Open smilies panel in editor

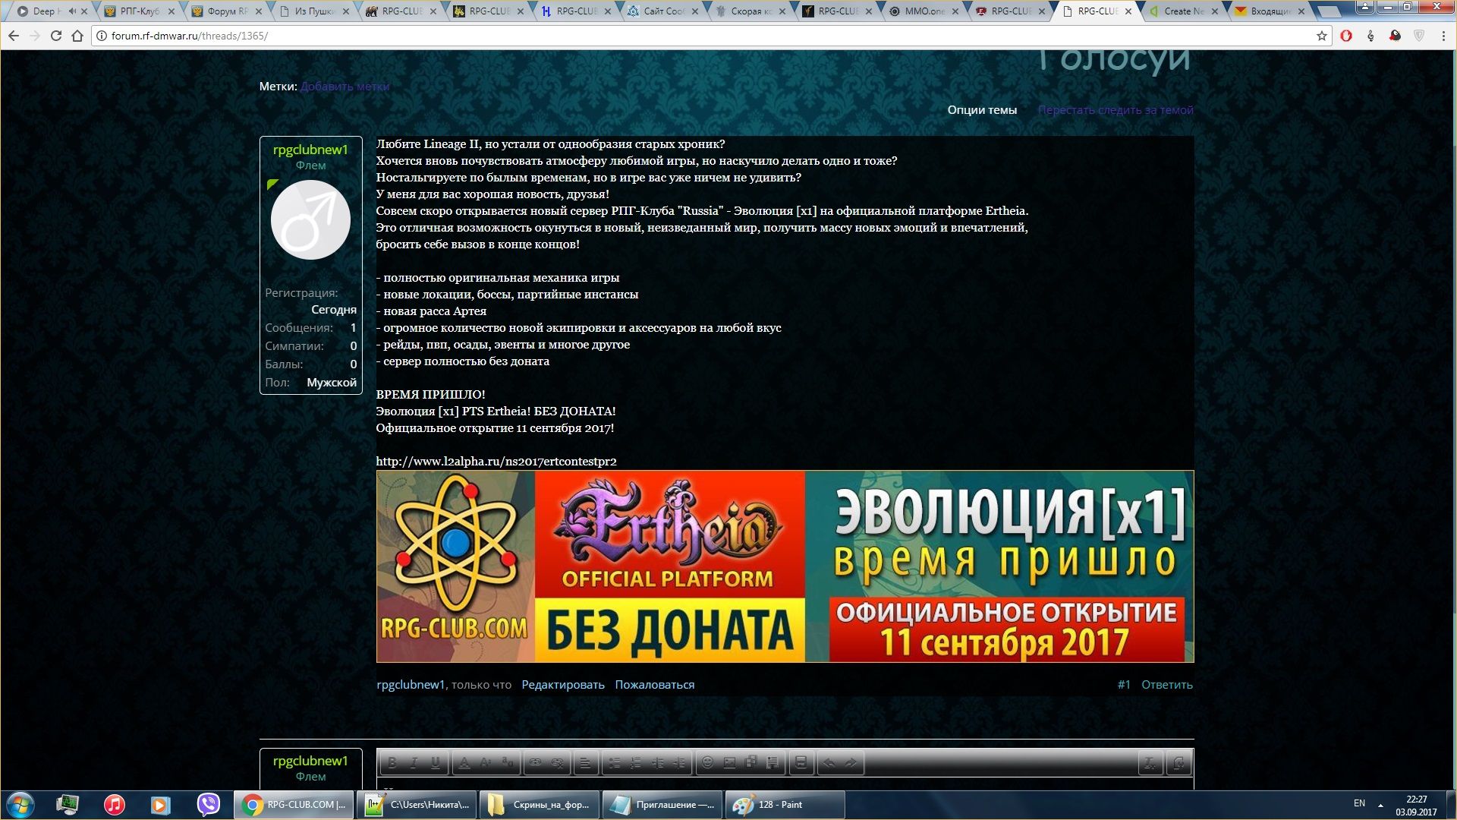708,763
